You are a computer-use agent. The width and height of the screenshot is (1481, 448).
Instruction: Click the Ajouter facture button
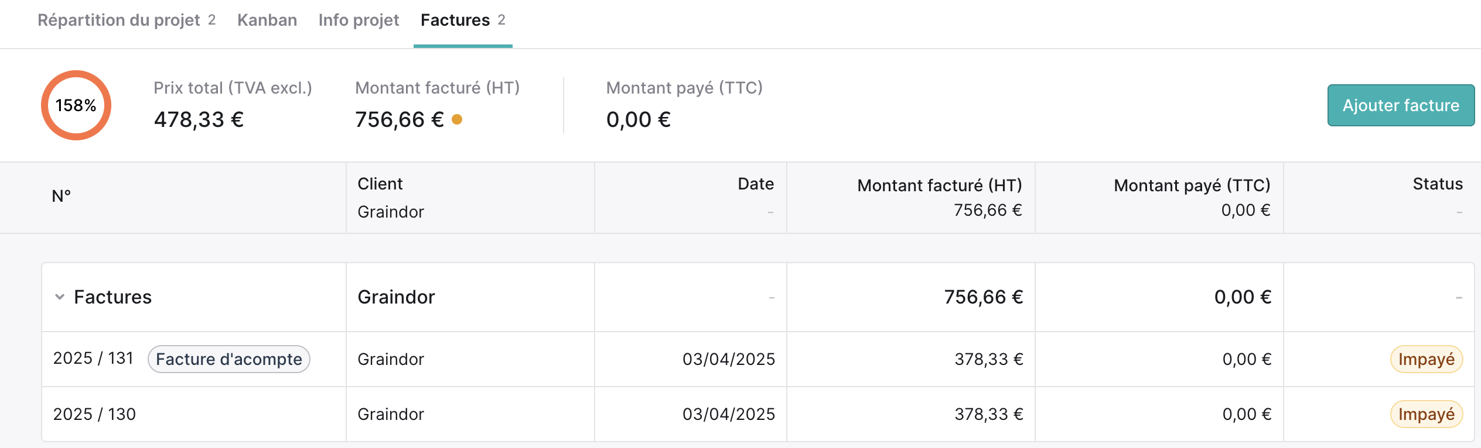coord(1401,105)
